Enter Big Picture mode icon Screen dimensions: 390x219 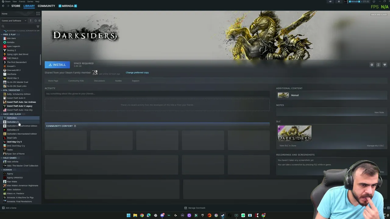(374, 2)
